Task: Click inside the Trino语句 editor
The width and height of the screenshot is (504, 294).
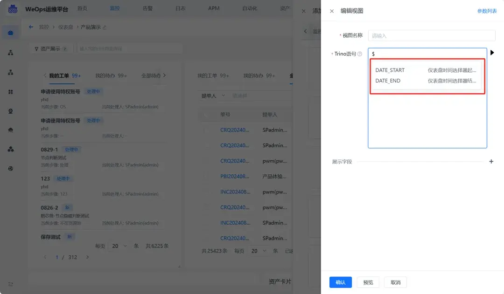Action: 427,98
